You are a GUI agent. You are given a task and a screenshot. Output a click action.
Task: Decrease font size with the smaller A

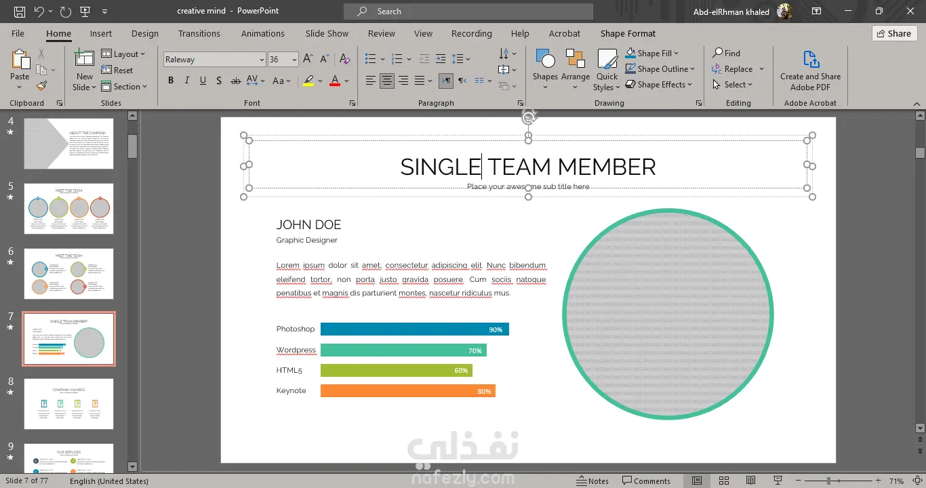click(x=323, y=59)
